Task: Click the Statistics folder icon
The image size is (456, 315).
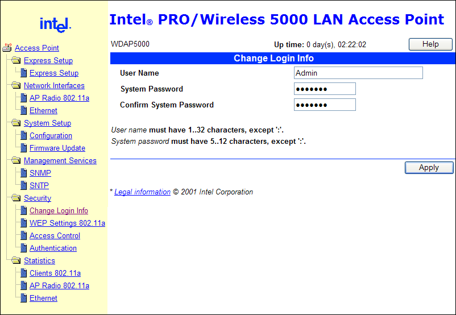Action: point(16,260)
